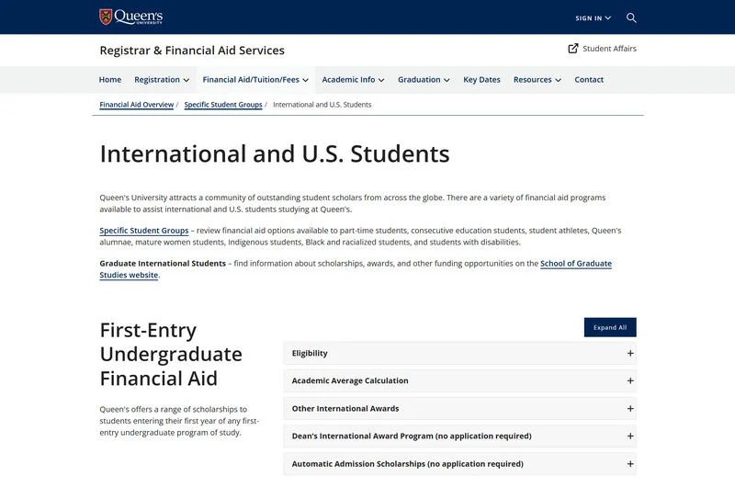Open the Contact menu item
The image size is (735, 487).
pyautogui.click(x=589, y=80)
